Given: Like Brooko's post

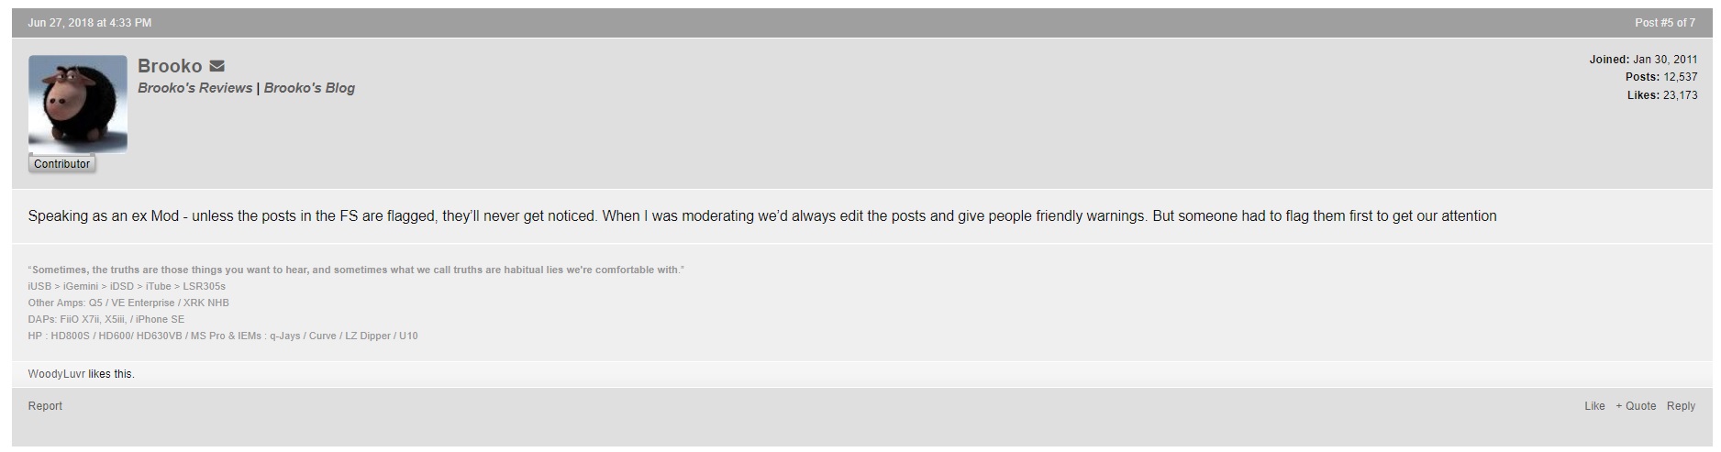Looking at the screenshot, I should click(1594, 406).
